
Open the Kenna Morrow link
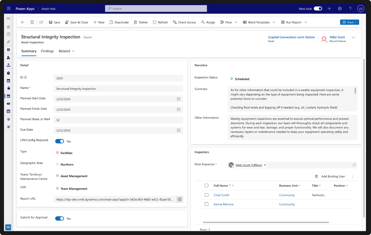coord(223,204)
